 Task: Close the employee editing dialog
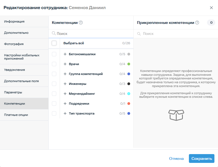point(211,8)
